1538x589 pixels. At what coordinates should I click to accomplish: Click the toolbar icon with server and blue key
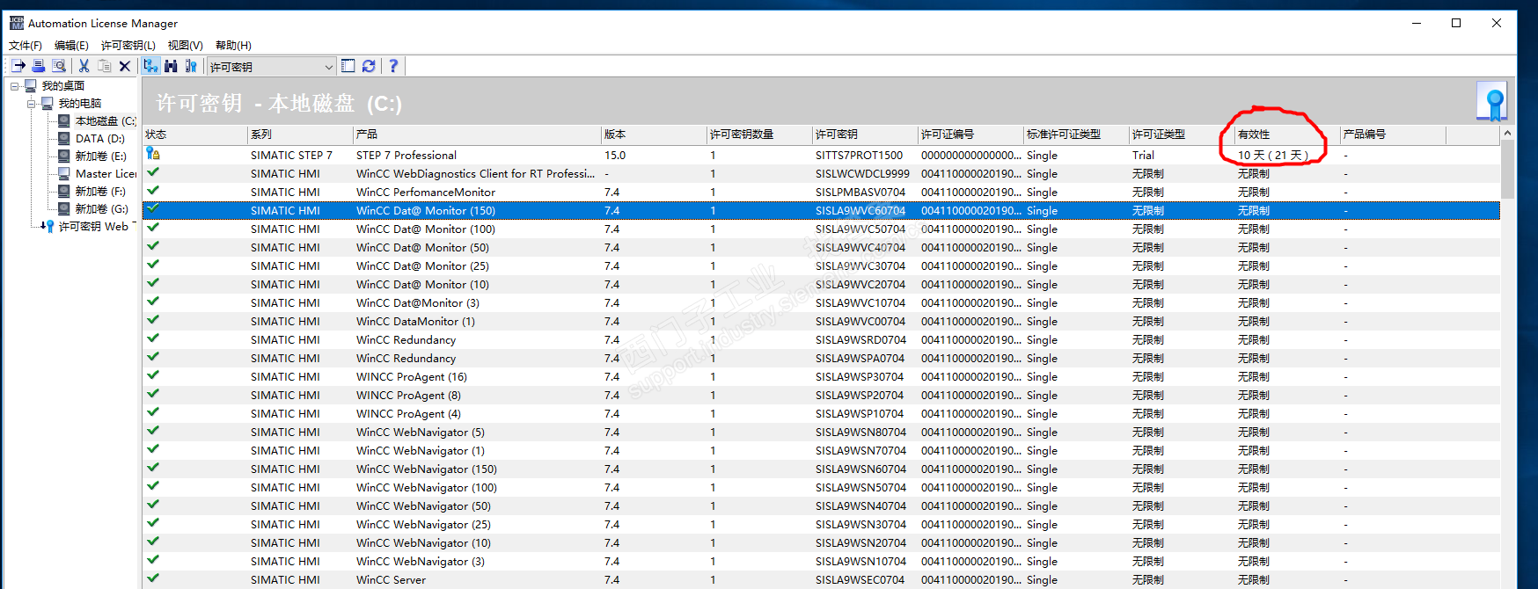click(191, 66)
